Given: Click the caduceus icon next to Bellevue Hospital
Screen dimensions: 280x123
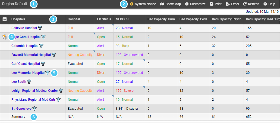Looking at the screenshot, I should point(40,28).
